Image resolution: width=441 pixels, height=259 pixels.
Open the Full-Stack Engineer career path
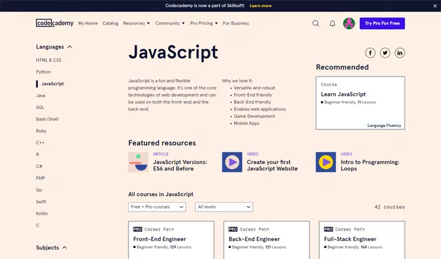(362, 240)
